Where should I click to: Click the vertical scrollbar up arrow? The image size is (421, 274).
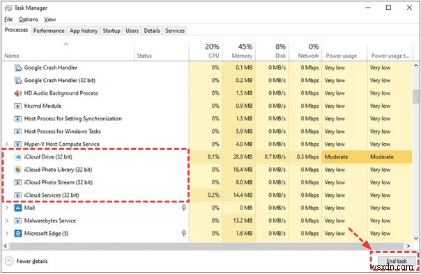tap(416, 65)
